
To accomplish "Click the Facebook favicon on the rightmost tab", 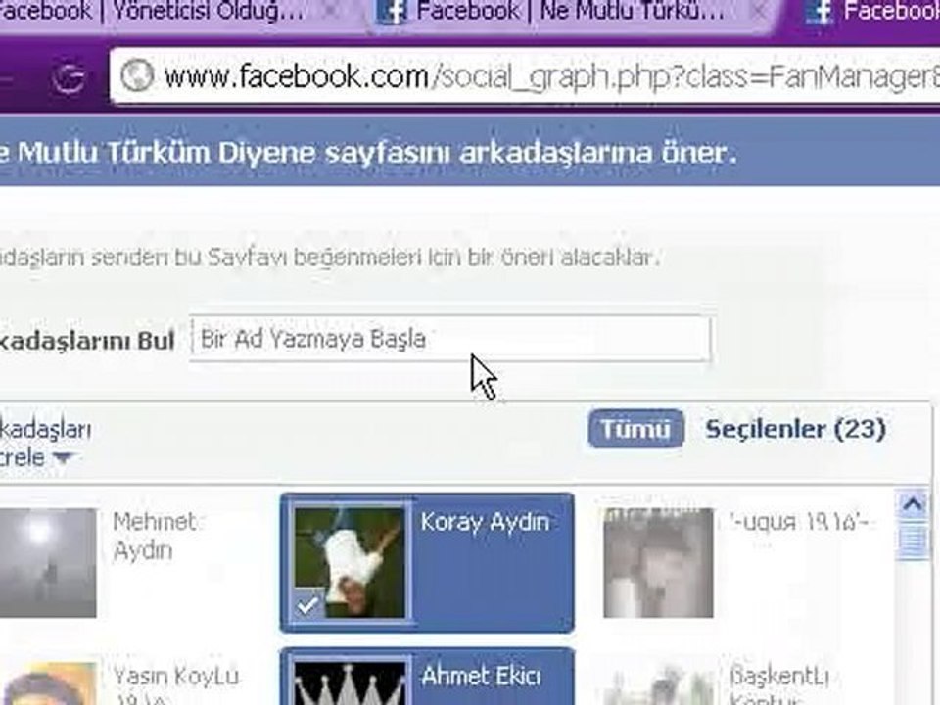I will [x=819, y=12].
